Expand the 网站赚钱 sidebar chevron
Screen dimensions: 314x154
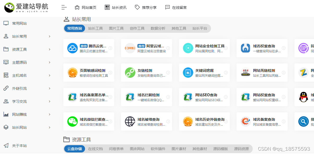pyautogui.click(x=50, y=114)
